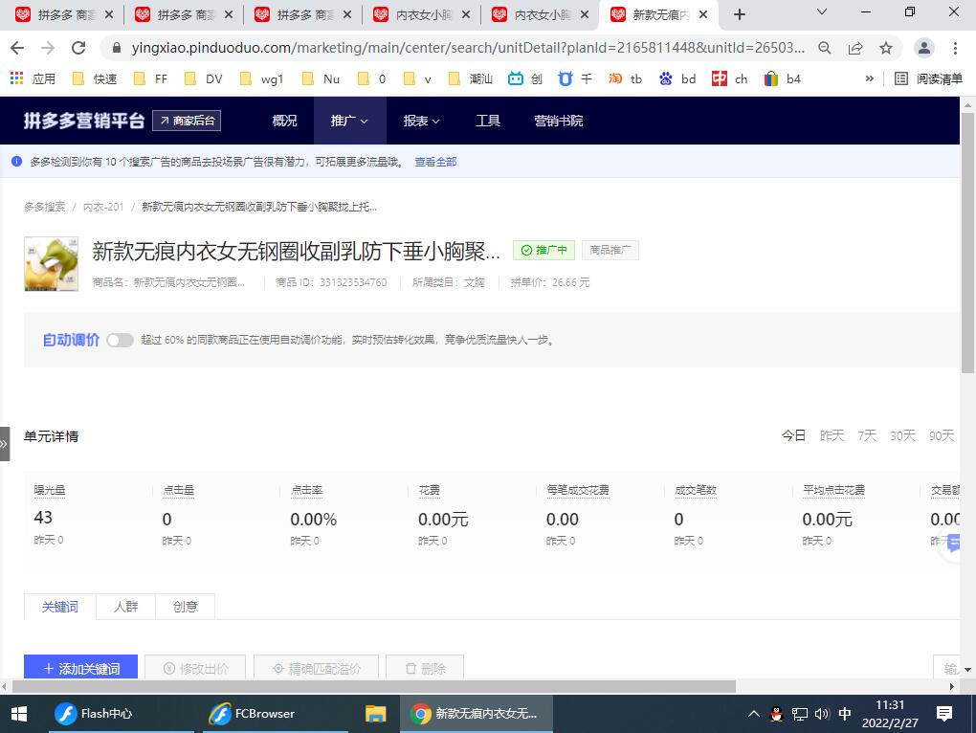Show hidden system tray icons

(753, 714)
